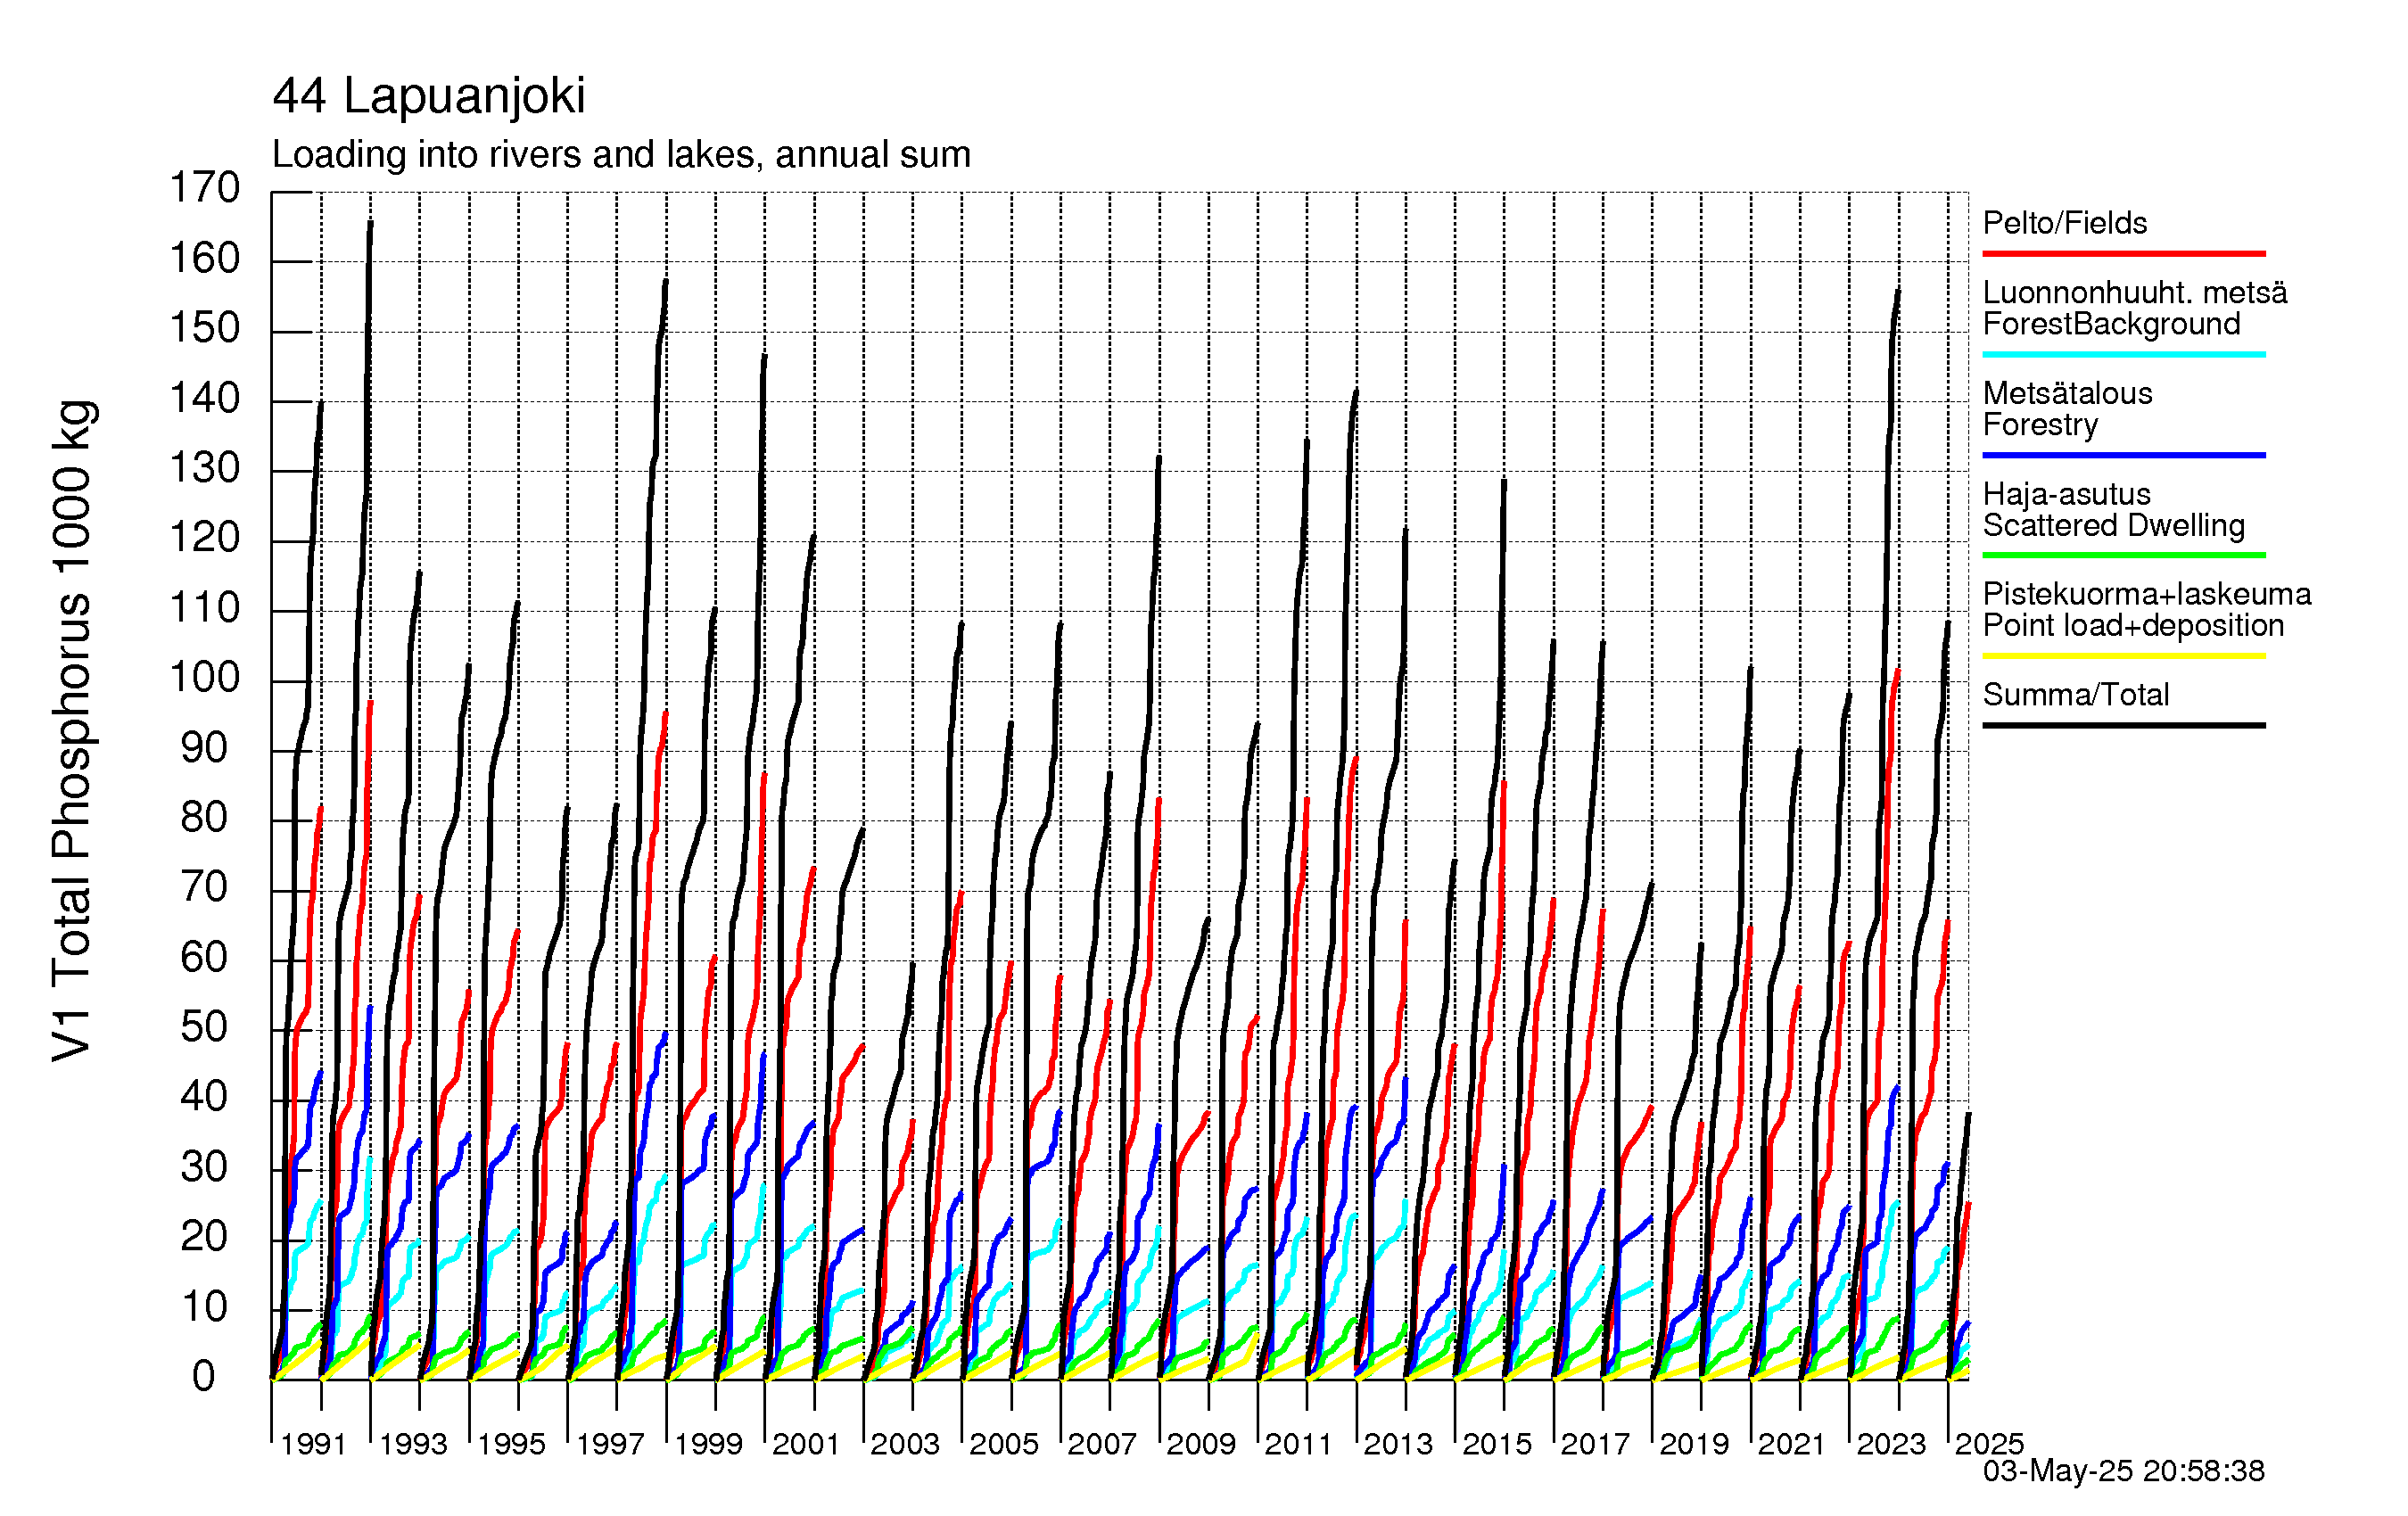Click legend text 'Pistekuorma+laskeuma'
Viewport: 2408px width, 1516px height.
(x=2147, y=594)
